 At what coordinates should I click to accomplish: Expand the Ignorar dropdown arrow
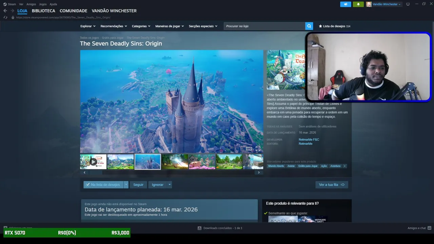[x=169, y=185]
